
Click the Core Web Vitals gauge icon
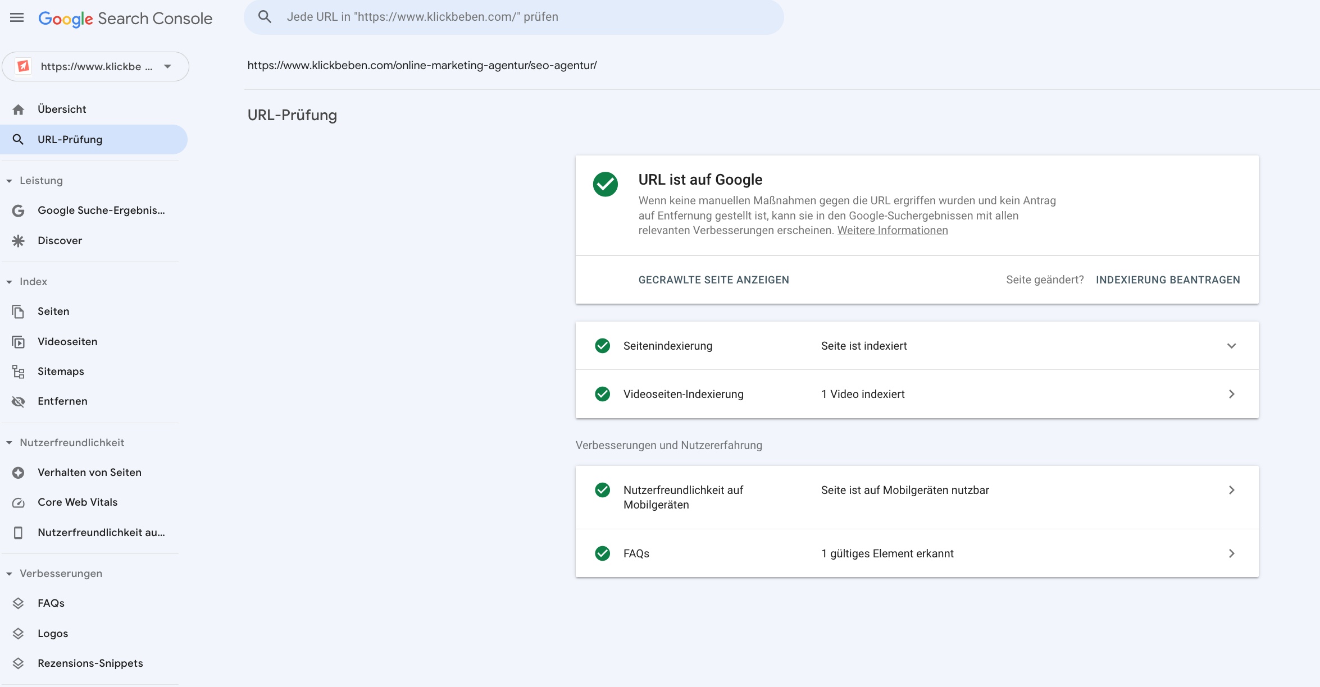pyautogui.click(x=19, y=502)
